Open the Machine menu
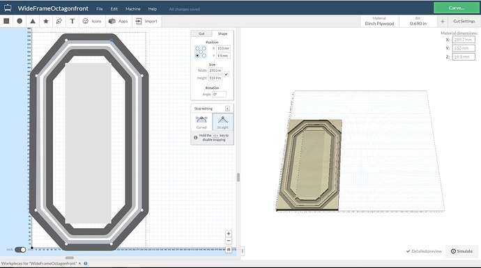The height and width of the screenshot is (268, 481). pos(133,9)
